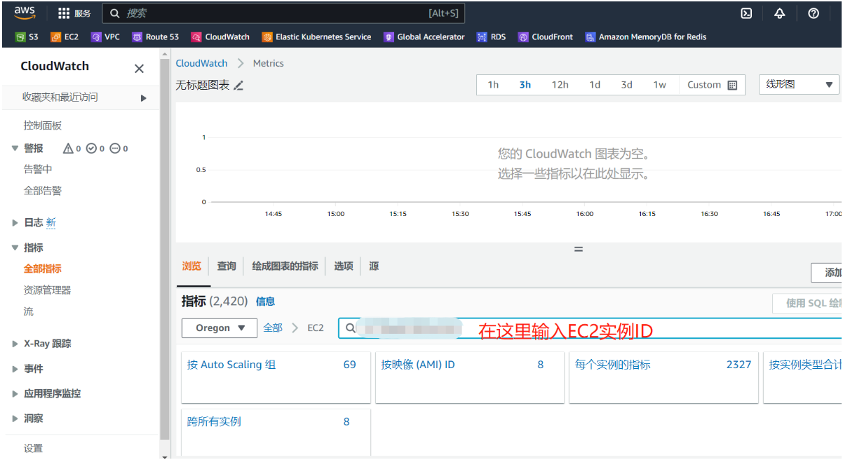Switch to the 查询 query tab
This screenshot has width=843, height=460.
227,266
